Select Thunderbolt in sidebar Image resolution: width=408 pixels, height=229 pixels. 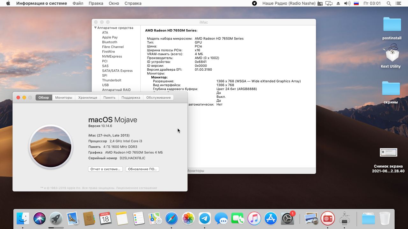click(112, 80)
